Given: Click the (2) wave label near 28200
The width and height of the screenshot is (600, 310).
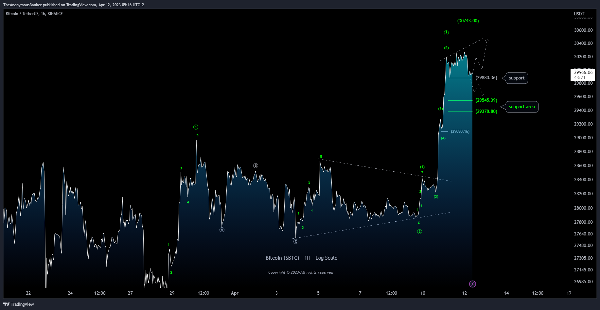Looking at the screenshot, I should tap(436, 197).
